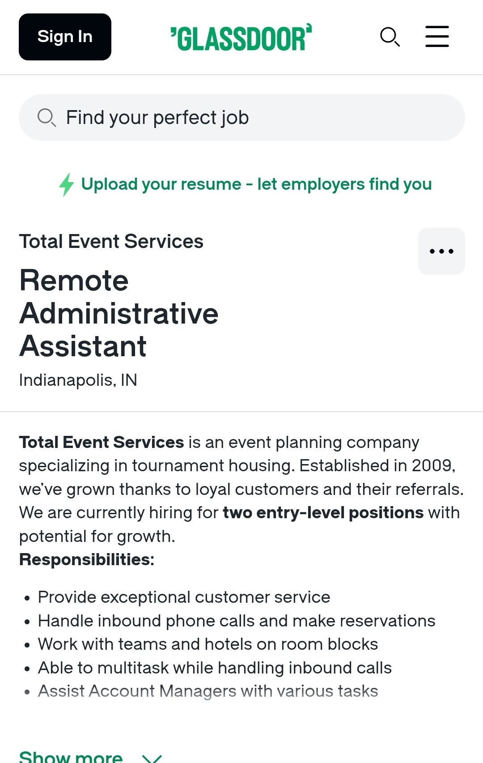Open Total Event Services employer name above title
483x763 pixels.
pos(111,242)
